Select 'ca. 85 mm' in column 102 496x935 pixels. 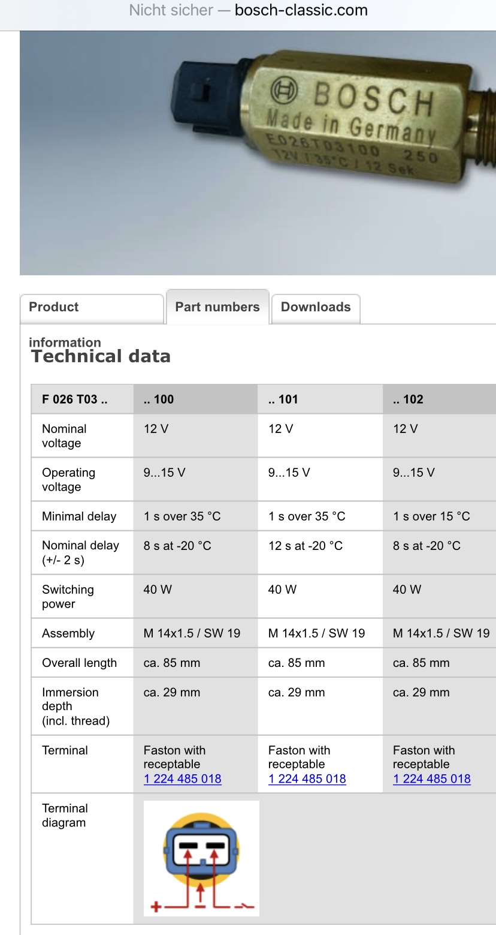421,663
